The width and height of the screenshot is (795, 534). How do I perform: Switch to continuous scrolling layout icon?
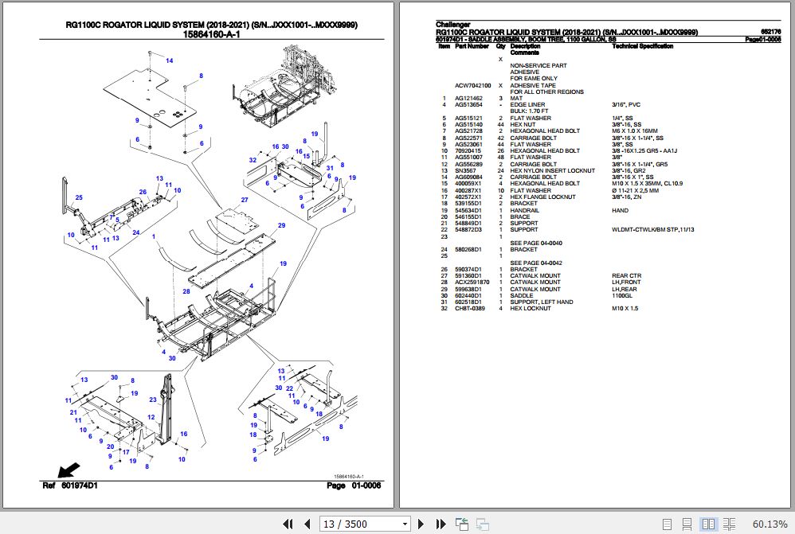tap(687, 524)
